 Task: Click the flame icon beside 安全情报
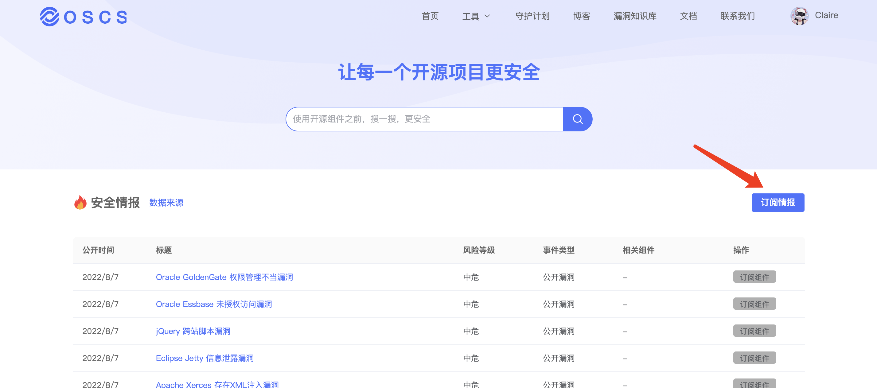tap(80, 203)
